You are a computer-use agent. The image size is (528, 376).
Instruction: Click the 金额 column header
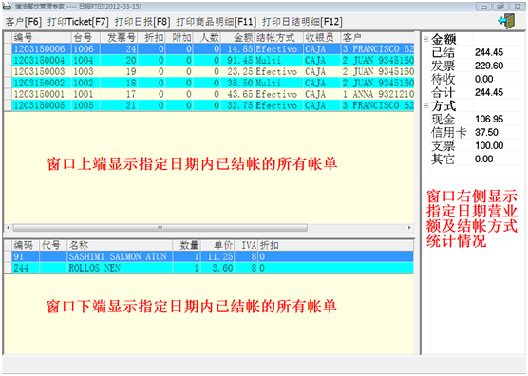click(x=237, y=38)
